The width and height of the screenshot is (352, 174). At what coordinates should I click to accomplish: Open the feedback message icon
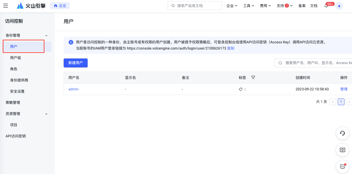point(342,167)
